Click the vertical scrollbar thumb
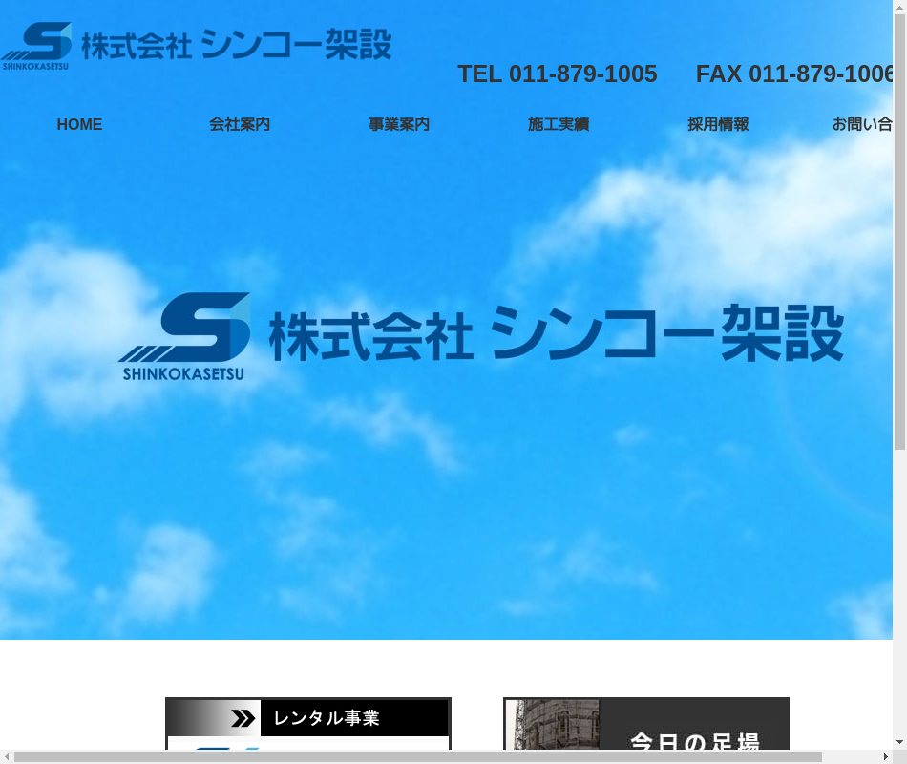Viewport: 907px width, 764px height. (x=899, y=231)
